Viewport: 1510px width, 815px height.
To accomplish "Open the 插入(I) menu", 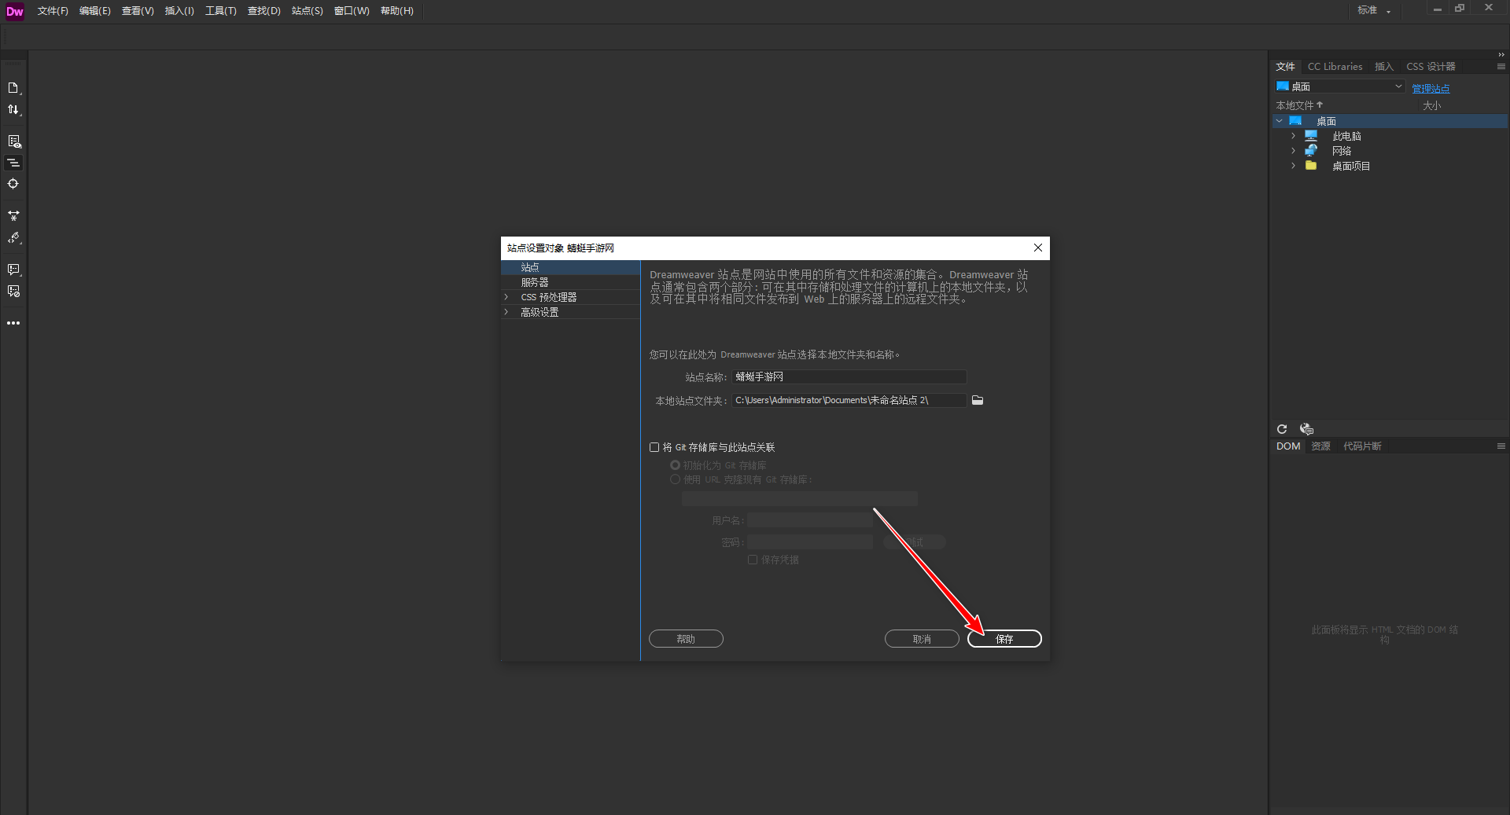I will [x=179, y=11].
